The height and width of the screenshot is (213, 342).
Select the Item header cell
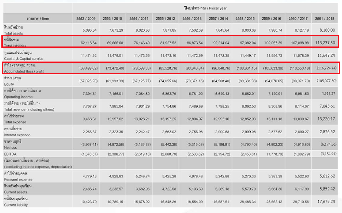pos(38,18)
